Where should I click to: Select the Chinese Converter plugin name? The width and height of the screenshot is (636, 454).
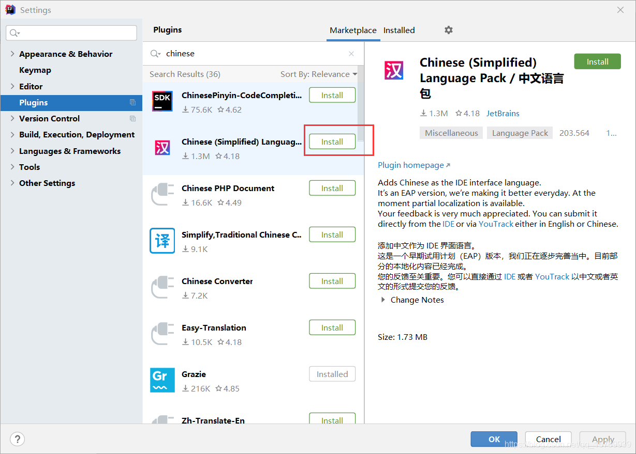[x=217, y=281]
